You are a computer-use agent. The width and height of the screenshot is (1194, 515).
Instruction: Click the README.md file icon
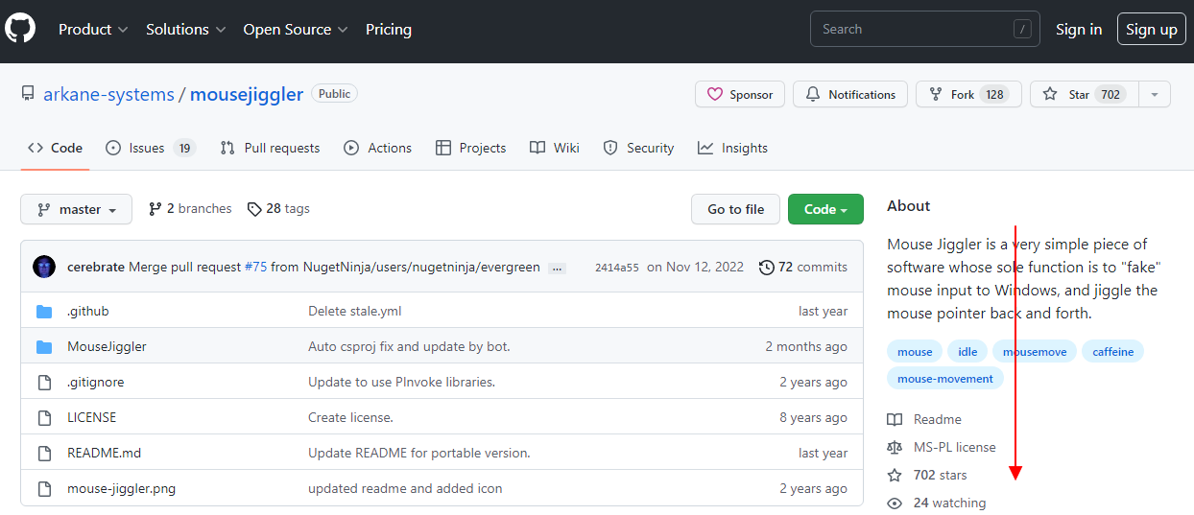(44, 453)
